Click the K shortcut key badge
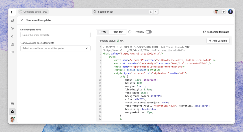Viewport: 243px width, 132px height. tap(156, 12)
